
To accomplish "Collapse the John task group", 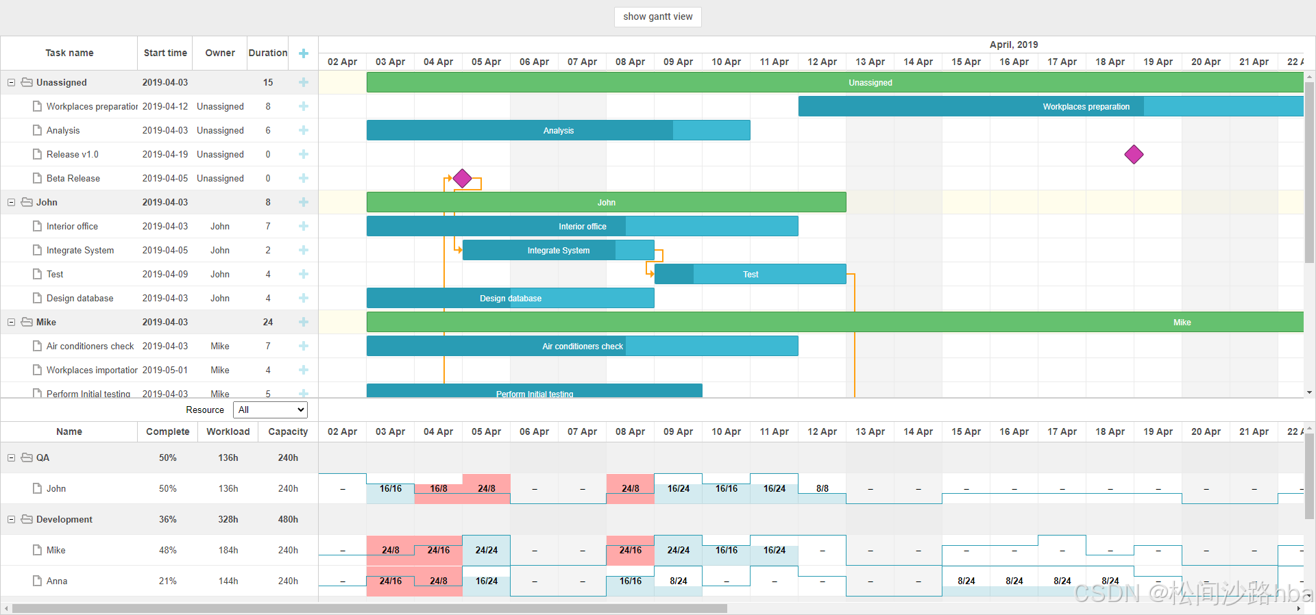I will click(11, 202).
